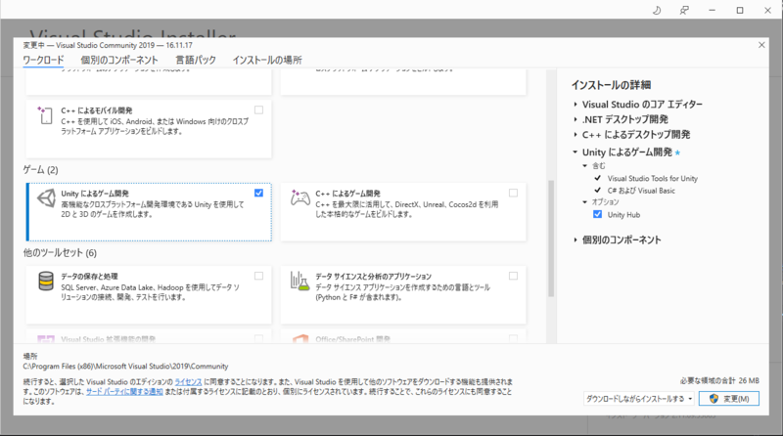
Task: Click the blue star next to Unity game development
Action: pyautogui.click(x=677, y=153)
